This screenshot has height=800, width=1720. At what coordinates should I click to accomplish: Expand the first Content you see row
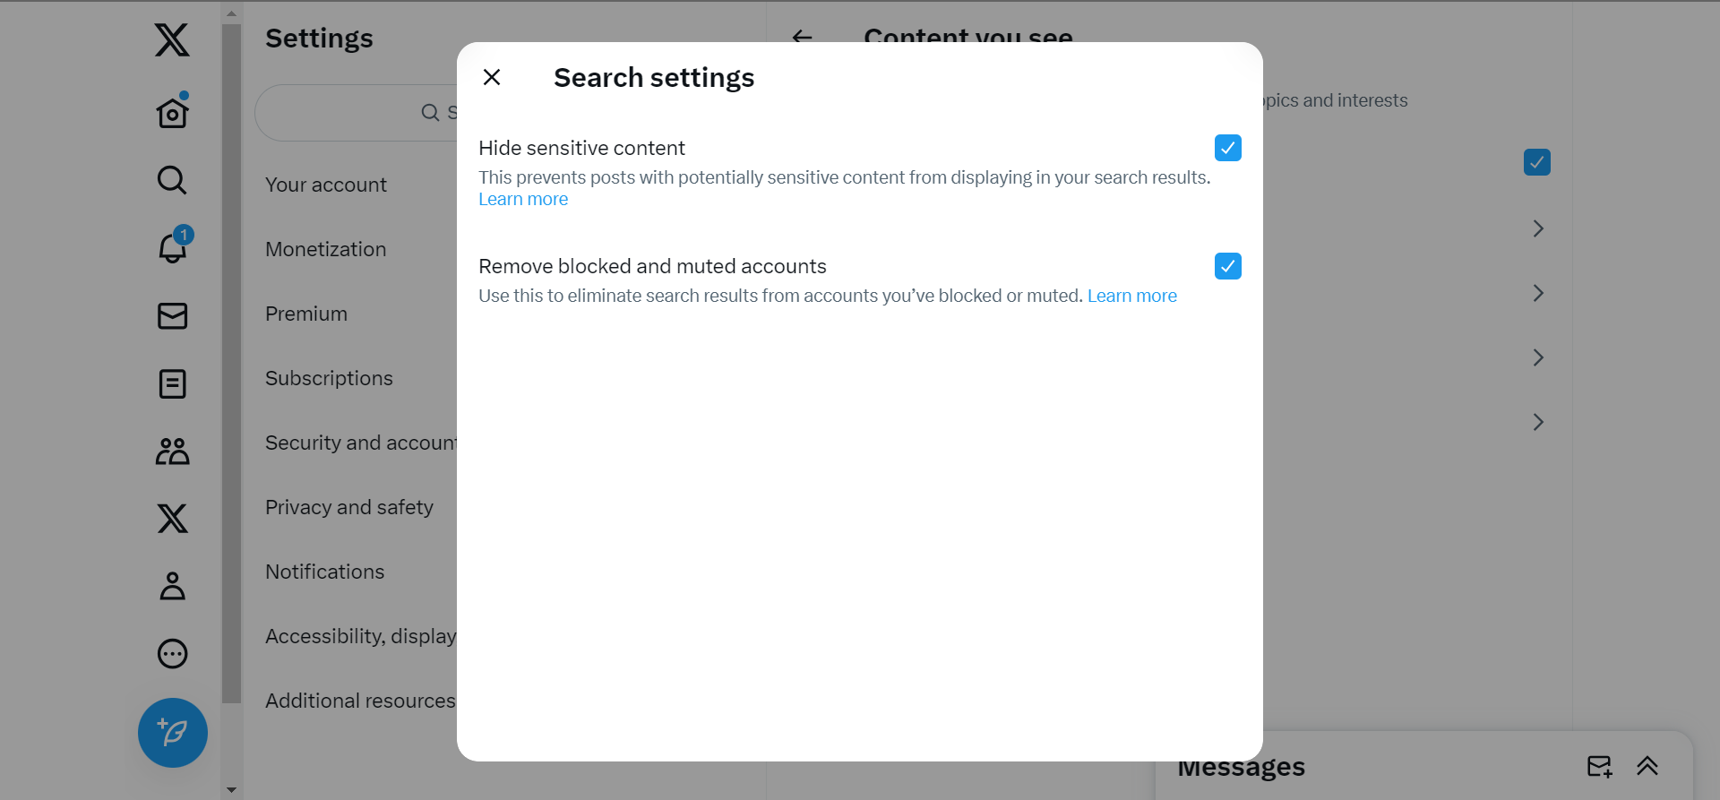pos(1537,228)
